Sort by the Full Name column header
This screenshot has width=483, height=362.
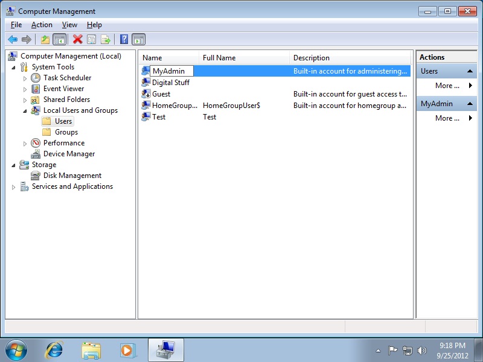point(245,58)
